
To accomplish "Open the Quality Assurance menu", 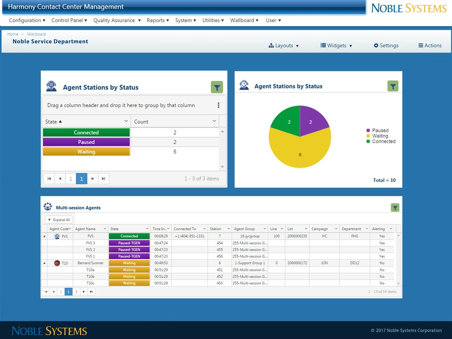I will coord(117,20).
